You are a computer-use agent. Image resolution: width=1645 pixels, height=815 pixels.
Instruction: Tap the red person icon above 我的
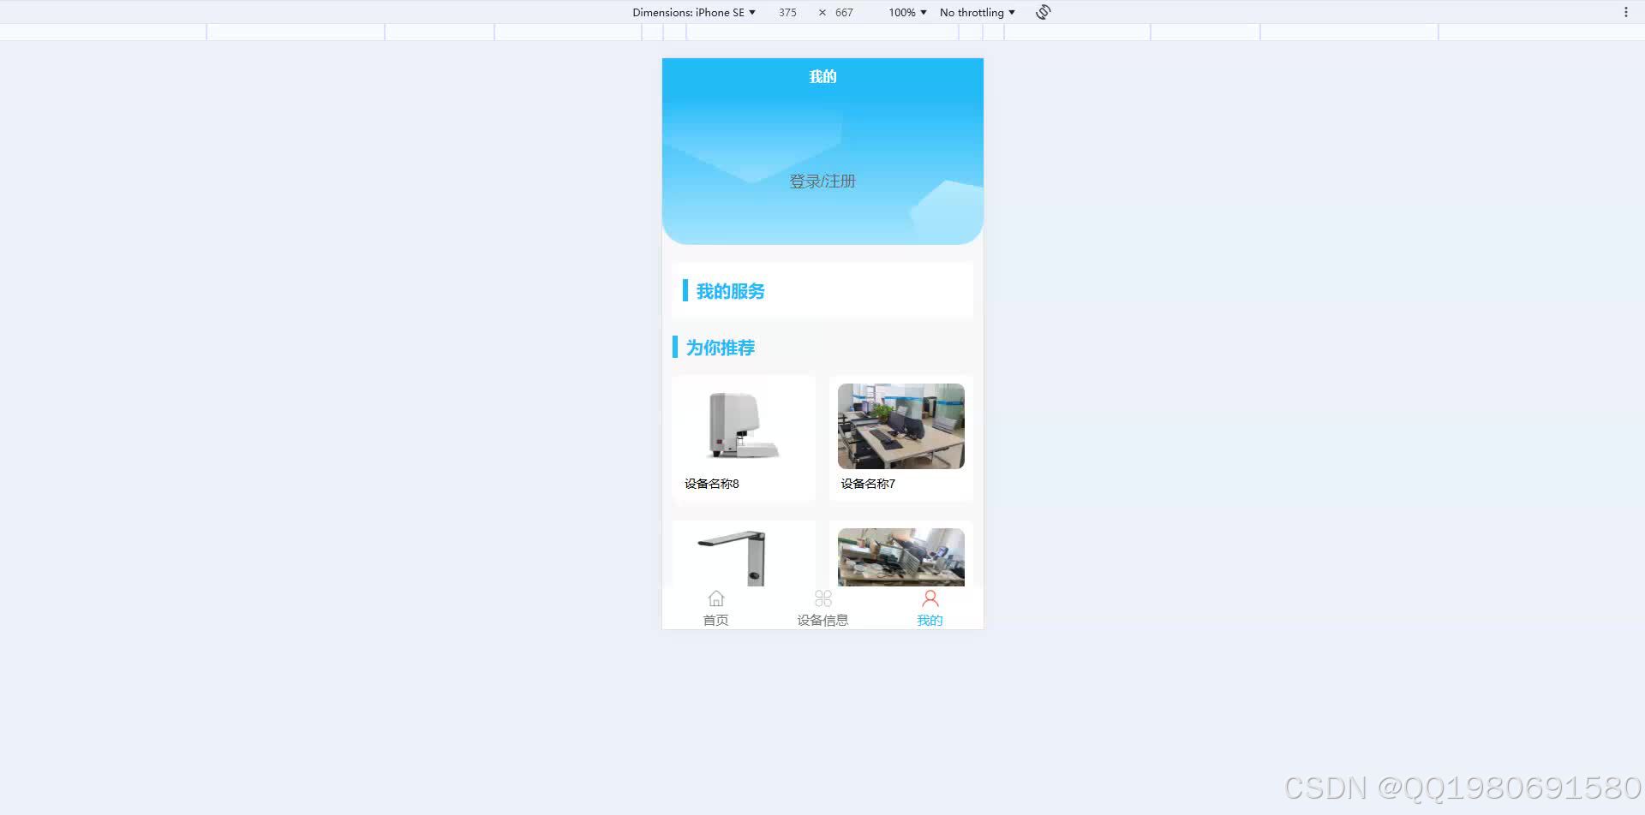(x=930, y=598)
